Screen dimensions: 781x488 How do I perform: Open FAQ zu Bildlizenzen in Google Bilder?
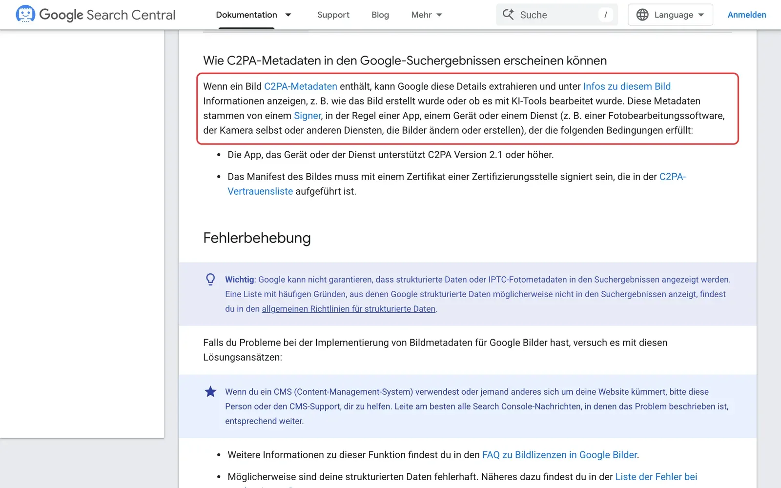[559, 455]
